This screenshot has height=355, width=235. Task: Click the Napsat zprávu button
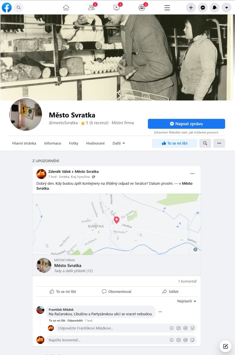pyautogui.click(x=186, y=124)
